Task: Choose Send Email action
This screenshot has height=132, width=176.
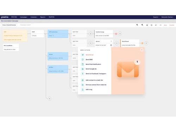Action: pyautogui.click(x=89, y=55)
